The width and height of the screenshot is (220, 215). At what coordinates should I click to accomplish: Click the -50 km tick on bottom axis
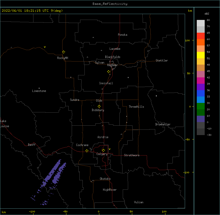click(x=65, y=212)
